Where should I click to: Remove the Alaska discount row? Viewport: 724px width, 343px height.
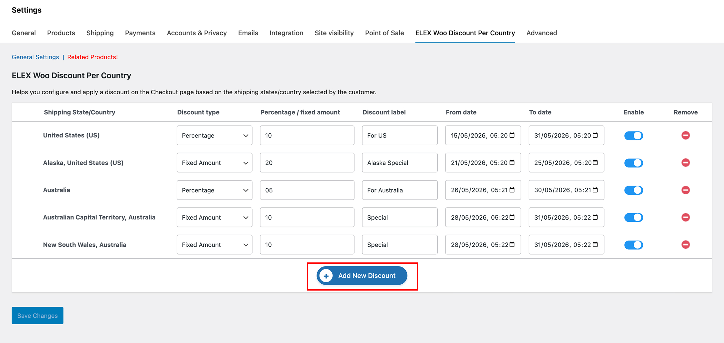click(686, 162)
